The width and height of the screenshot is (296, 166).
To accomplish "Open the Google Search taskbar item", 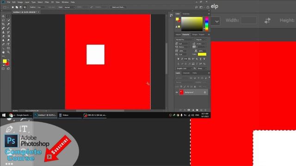I will coord(20,115).
